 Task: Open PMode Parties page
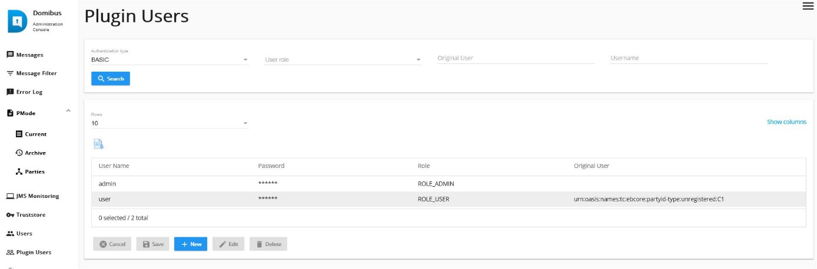(x=35, y=172)
